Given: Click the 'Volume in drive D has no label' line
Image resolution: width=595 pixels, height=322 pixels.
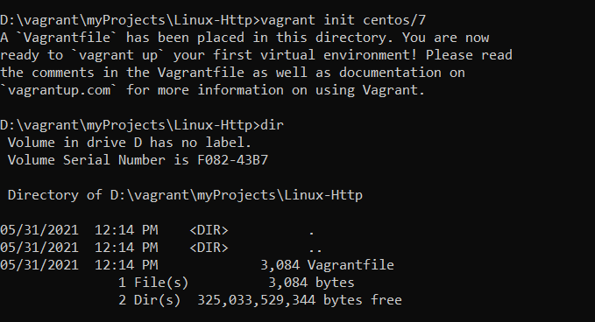Looking at the screenshot, I should tap(130, 143).
